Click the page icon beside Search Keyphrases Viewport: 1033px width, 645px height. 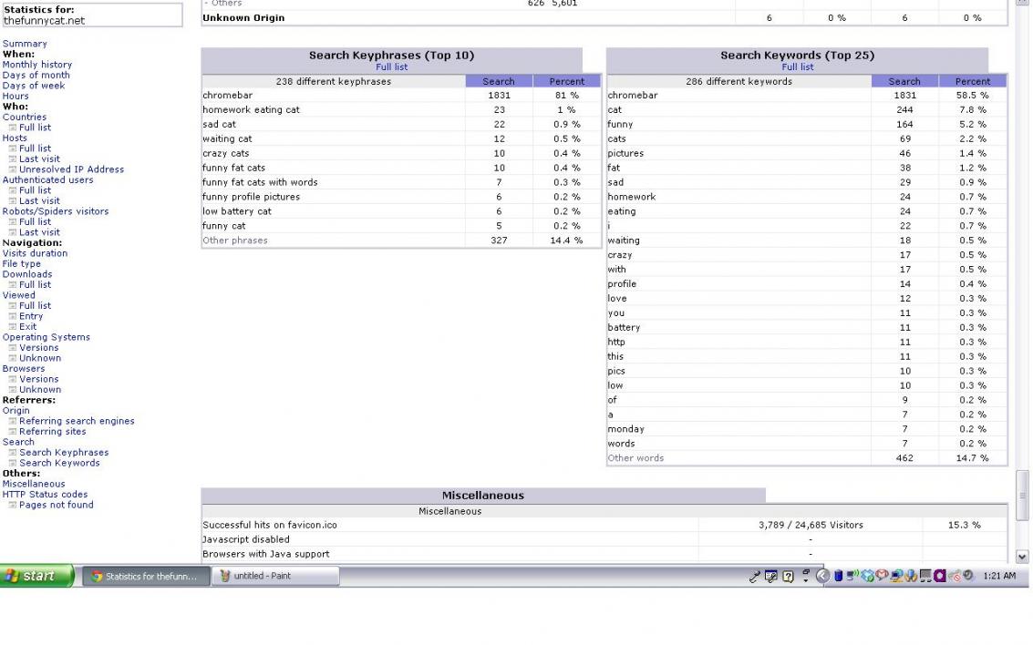13,453
